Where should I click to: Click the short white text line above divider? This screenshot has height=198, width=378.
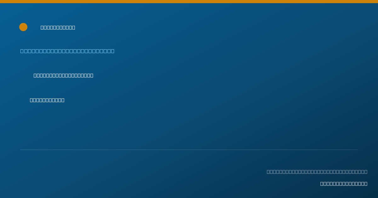tap(47, 100)
